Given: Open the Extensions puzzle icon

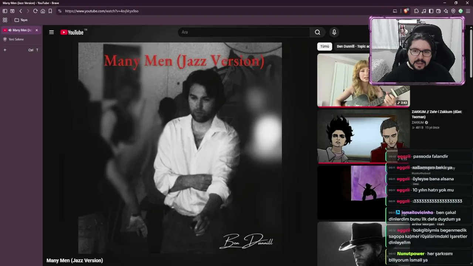Looking at the screenshot, I should [416, 11].
